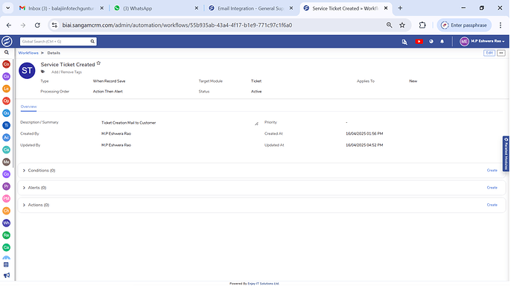The image size is (514, 286).
Task: Click the pencil edit icon for Description
Action: click(256, 124)
